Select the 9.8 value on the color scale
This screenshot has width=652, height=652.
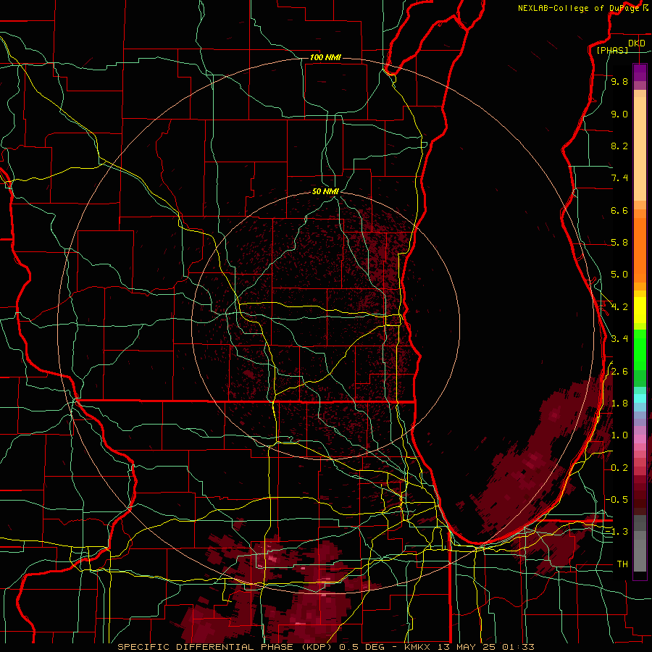[619, 81]
